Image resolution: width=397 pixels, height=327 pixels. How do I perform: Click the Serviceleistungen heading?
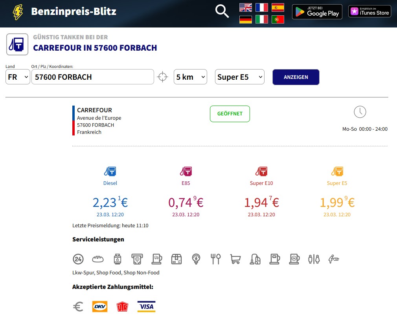pos(98,239)
